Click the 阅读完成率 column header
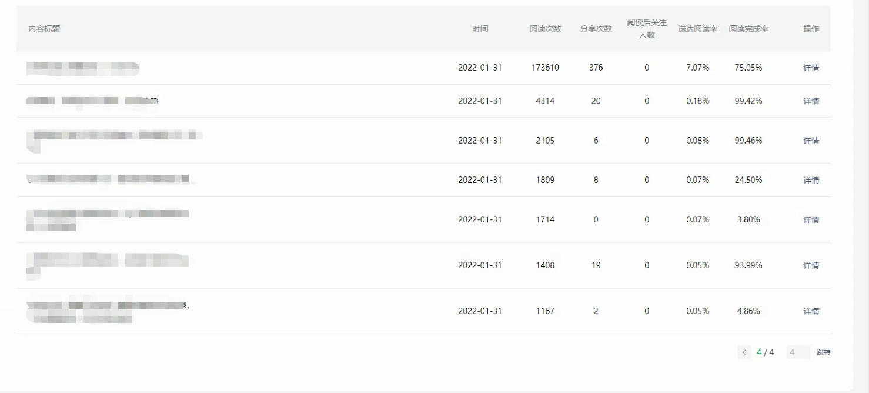Viewport: 869px width, 393px height. [x=748, y=29]
